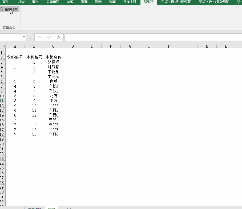Select the 产品G cell
Screen dimensions: 242x209
coord(53,134)
